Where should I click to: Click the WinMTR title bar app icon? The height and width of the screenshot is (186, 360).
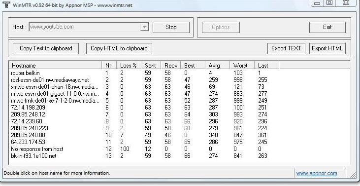coord(6,4)
